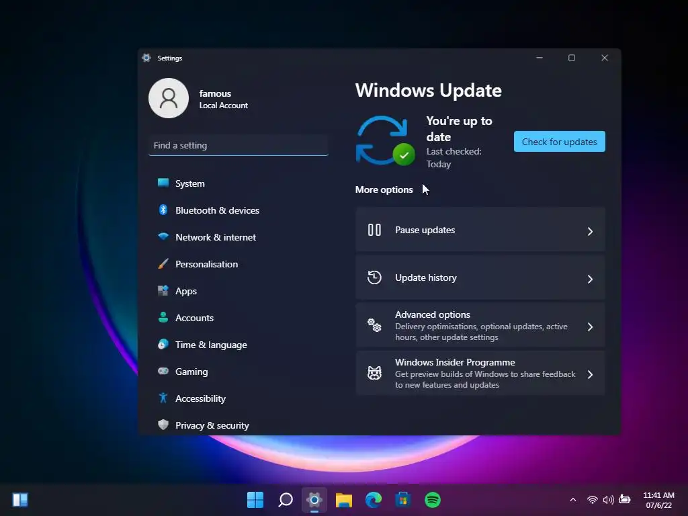Click the wifi icon in system tray

tap(593, 500)
